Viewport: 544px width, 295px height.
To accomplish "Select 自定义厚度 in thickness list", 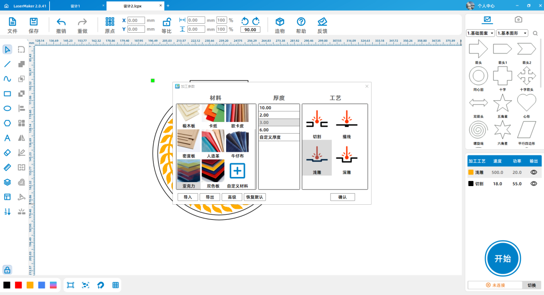I will point(279,137).
